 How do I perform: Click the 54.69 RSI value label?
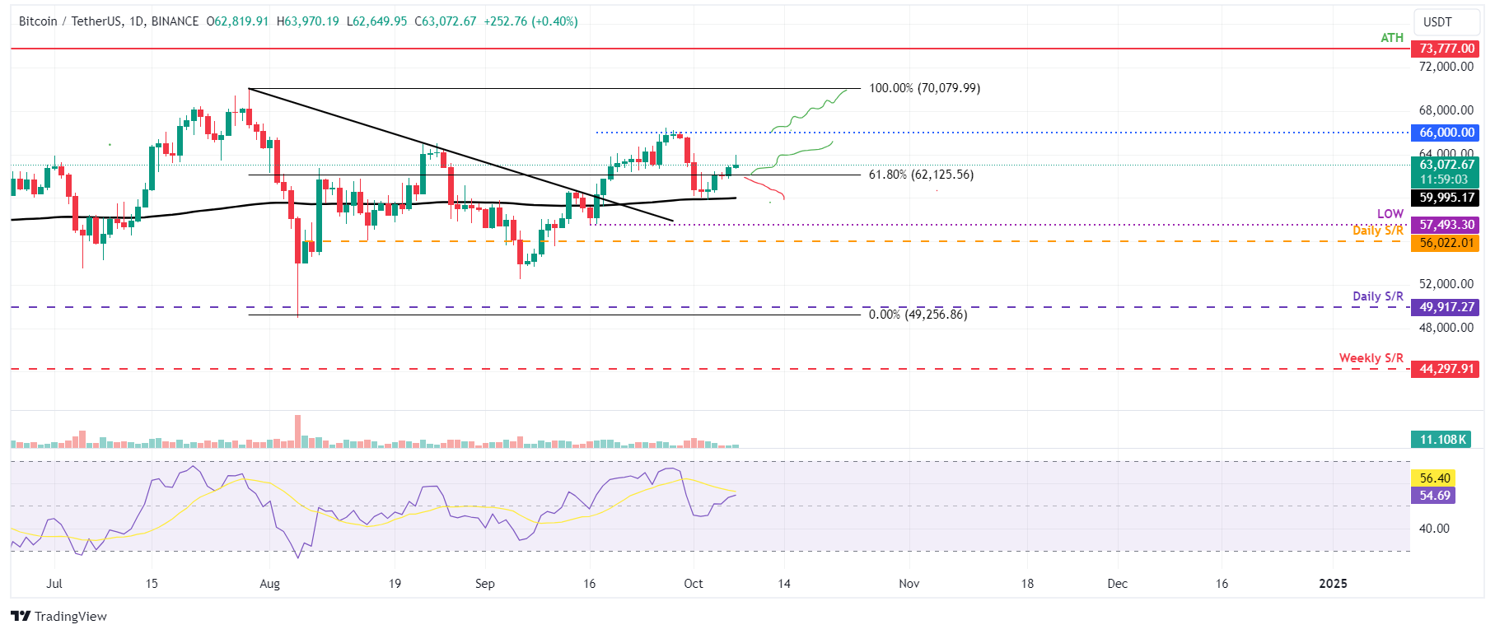1434,496
